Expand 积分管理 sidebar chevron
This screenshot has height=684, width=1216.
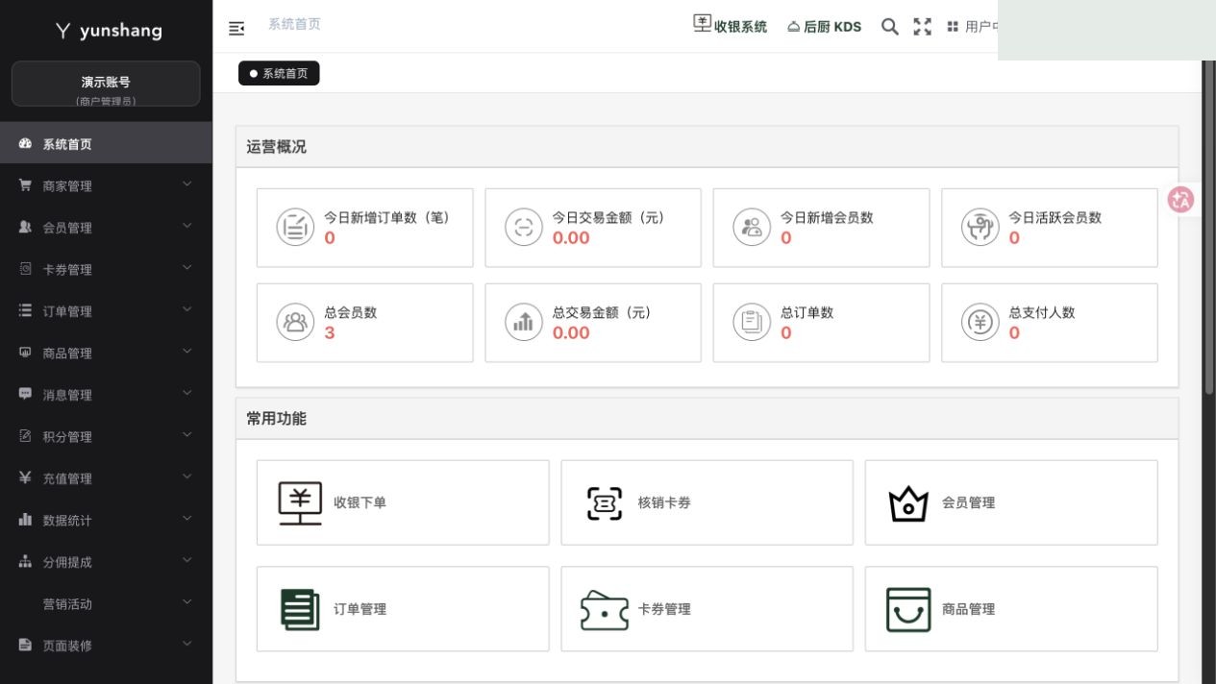tap(187, 434)
